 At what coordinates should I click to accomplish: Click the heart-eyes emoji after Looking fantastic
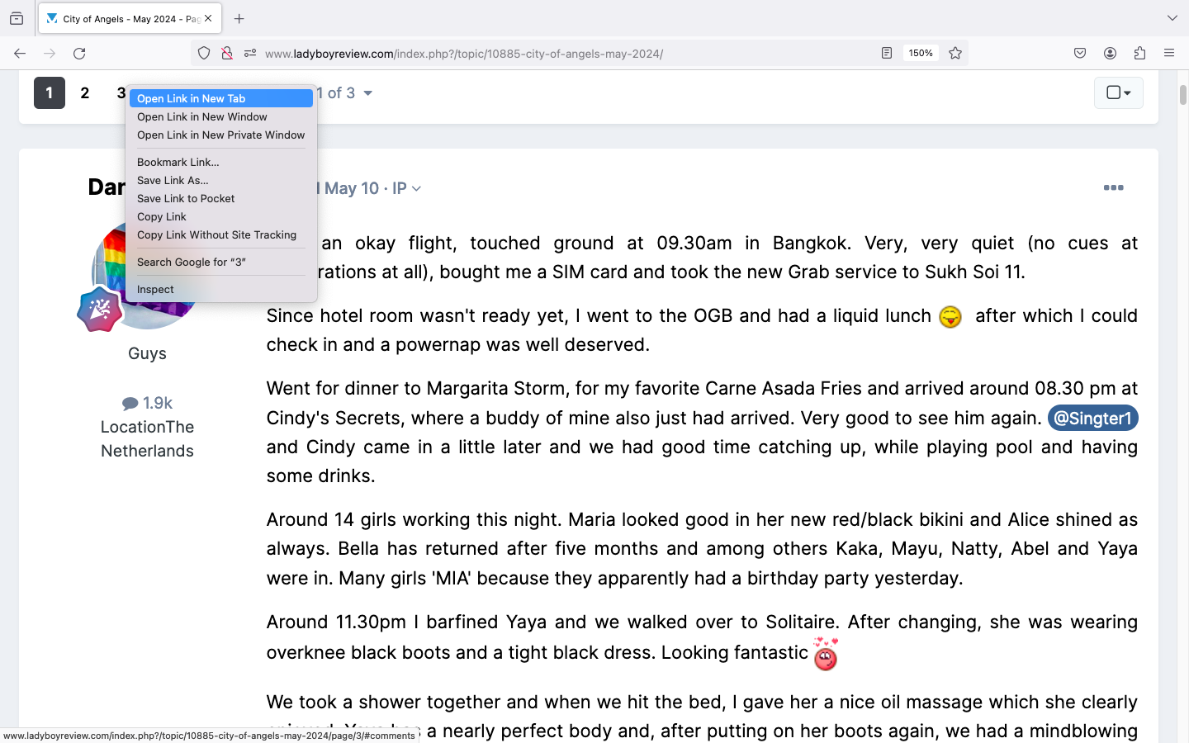point(826,653)
